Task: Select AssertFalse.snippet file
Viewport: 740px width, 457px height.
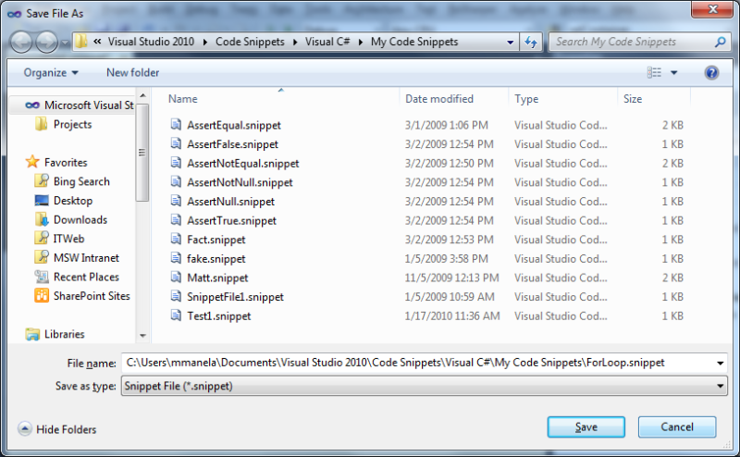Action: pos(232,144)
